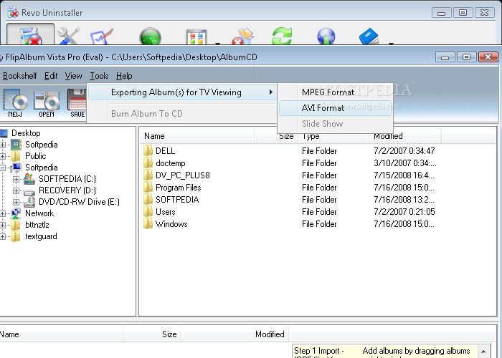Click the Network icon in tree
The image size is (502, 358).
[16, 213]
